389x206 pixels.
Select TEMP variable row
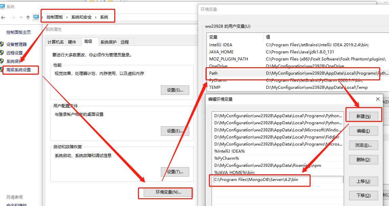[x=298, y=87]
